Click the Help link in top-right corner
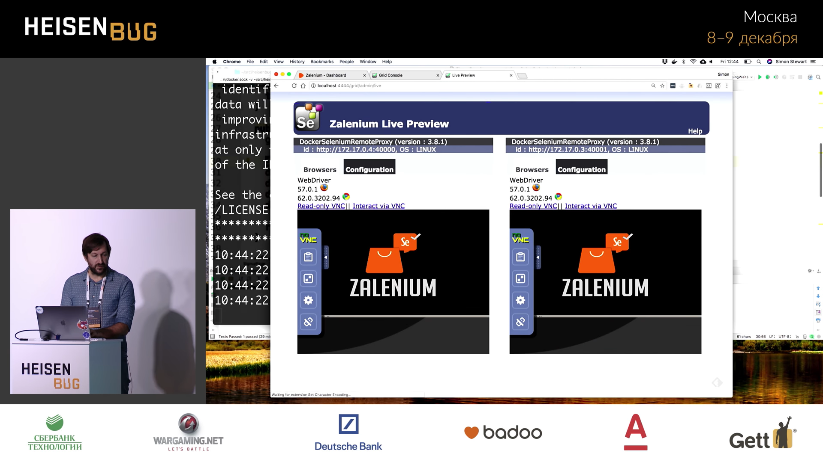The height and width of the screenshot is (462, 823). tap(695, 131)
